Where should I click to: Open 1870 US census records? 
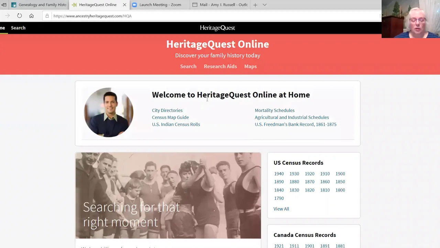coord(310,182)
